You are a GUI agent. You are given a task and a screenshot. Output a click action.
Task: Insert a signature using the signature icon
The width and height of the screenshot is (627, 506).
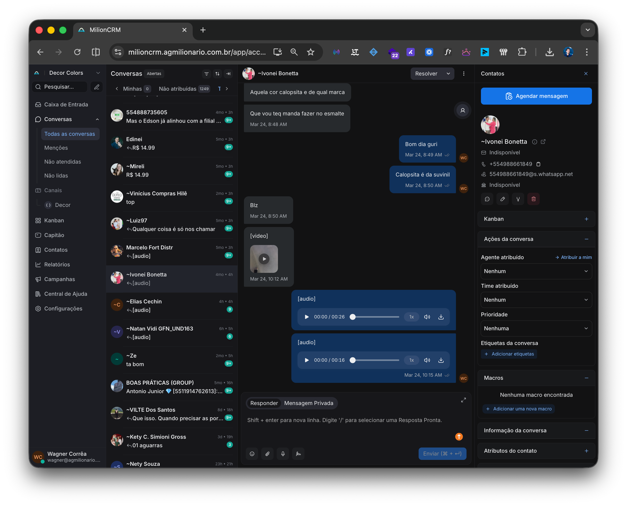click(x=298, y=453)
